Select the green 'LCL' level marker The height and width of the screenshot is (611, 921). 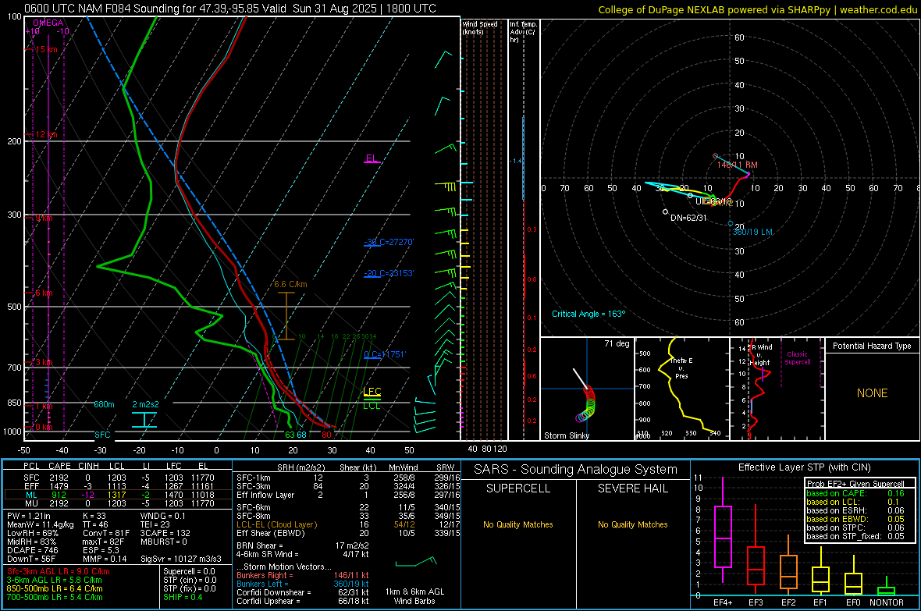[372, 405]
